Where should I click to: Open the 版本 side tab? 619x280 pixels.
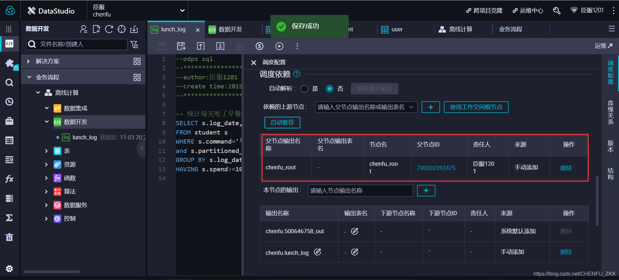pyautogui.click(x=611, y=146)
